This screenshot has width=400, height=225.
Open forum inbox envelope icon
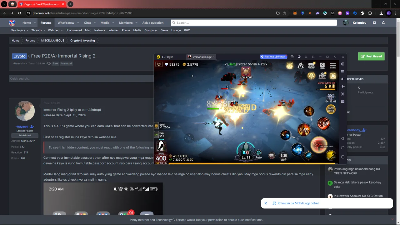[x=374, y=23]
